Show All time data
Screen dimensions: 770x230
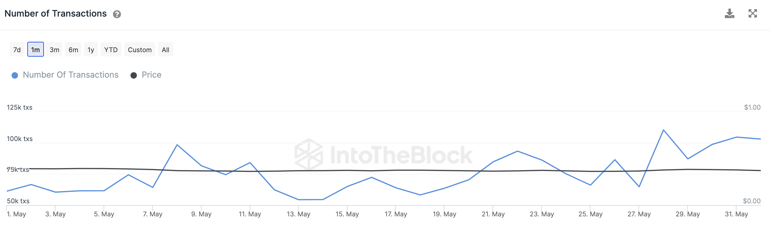(166, 49)
